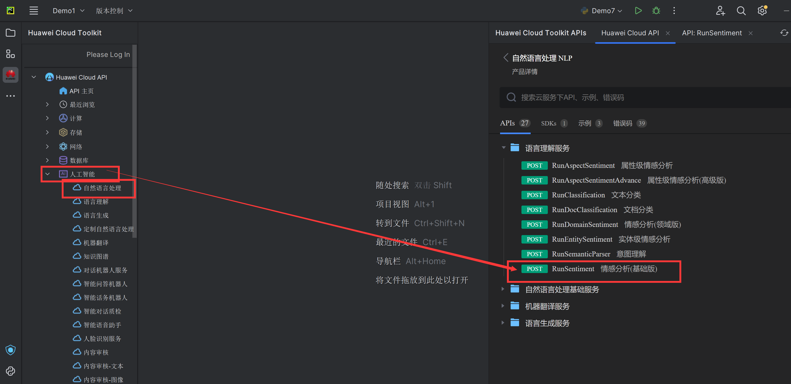The width and height of the screenshot is (791, 384).
Task: Click the refresh icon in the APIs panel
Action: (x=784, y=33)
